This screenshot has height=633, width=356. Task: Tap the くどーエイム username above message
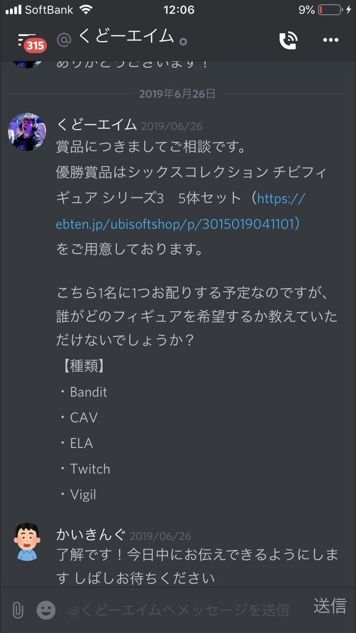click(x=97, y=125)
